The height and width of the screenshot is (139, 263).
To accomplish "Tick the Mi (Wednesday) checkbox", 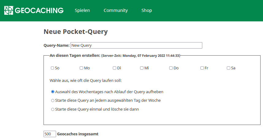I will tap(142, 68).
